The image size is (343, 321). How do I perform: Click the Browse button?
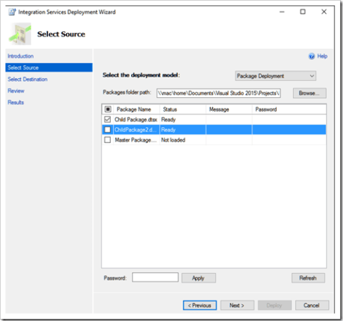[310, 93]
